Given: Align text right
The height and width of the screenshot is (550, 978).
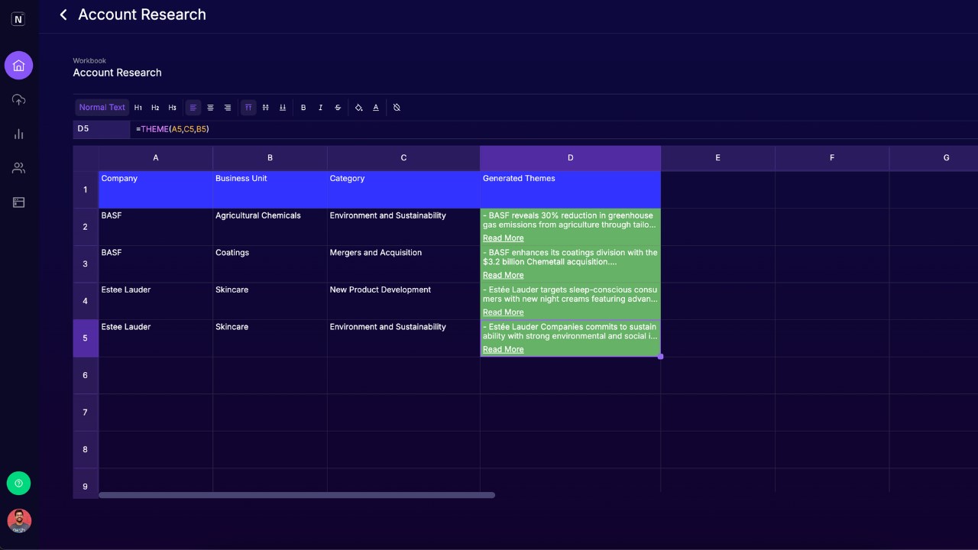Looking at the screenshot, I should click(x=227, y=108).
